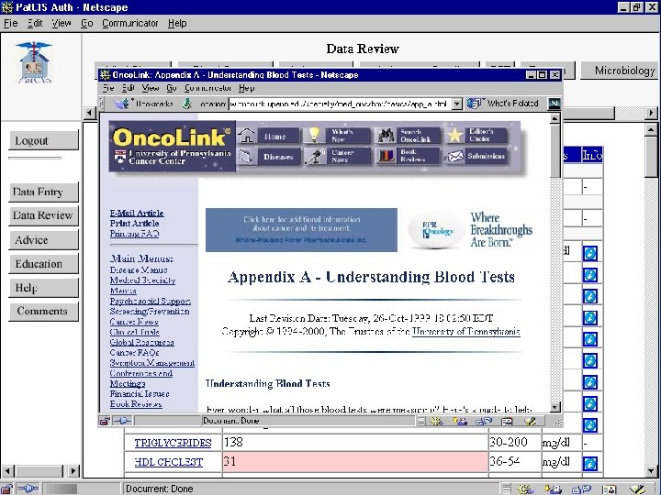Click security lock icon in PatCIS status bar
Screen dimensions: 661x495
click(x=7, y=489)
